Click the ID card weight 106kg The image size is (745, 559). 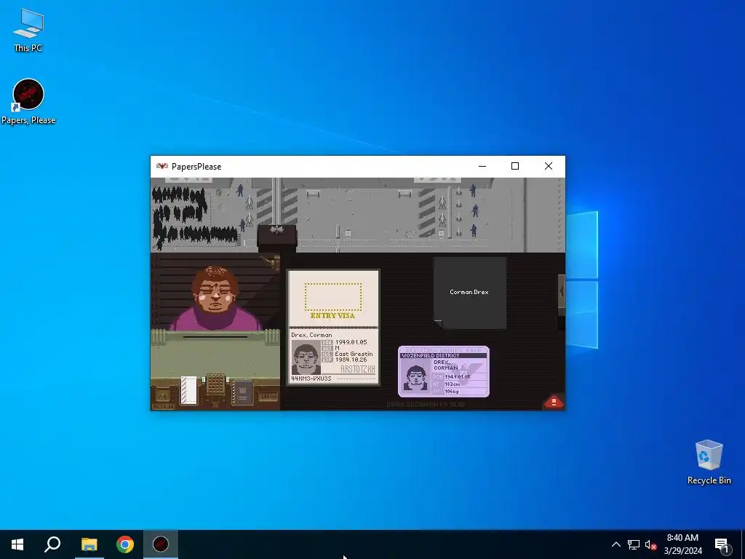point(452,391)
